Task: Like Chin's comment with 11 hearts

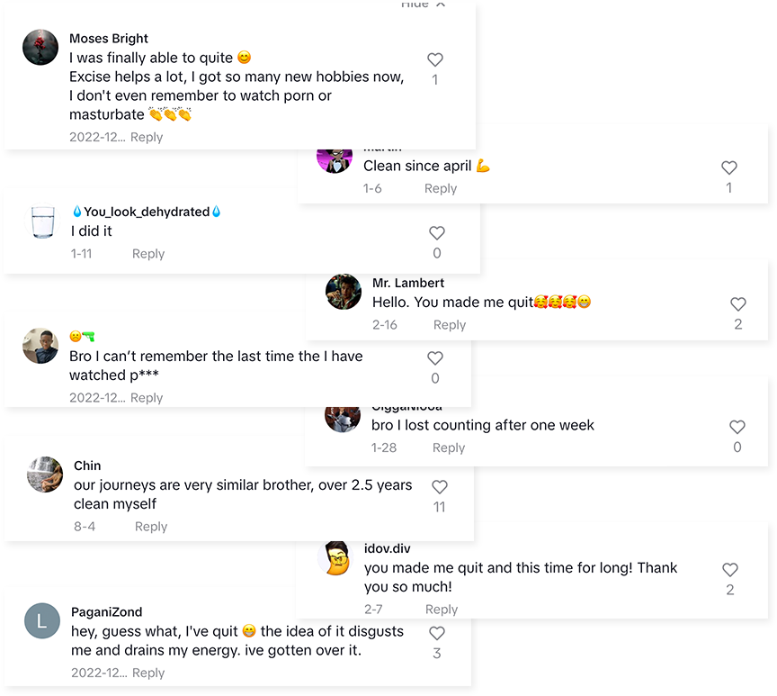Action: click(x=439, y=486)
